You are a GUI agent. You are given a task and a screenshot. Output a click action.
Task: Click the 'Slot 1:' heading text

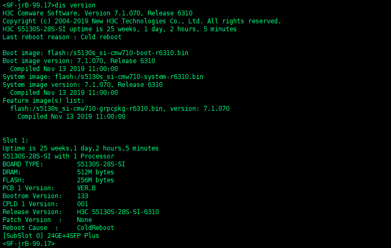coord(15,140)
